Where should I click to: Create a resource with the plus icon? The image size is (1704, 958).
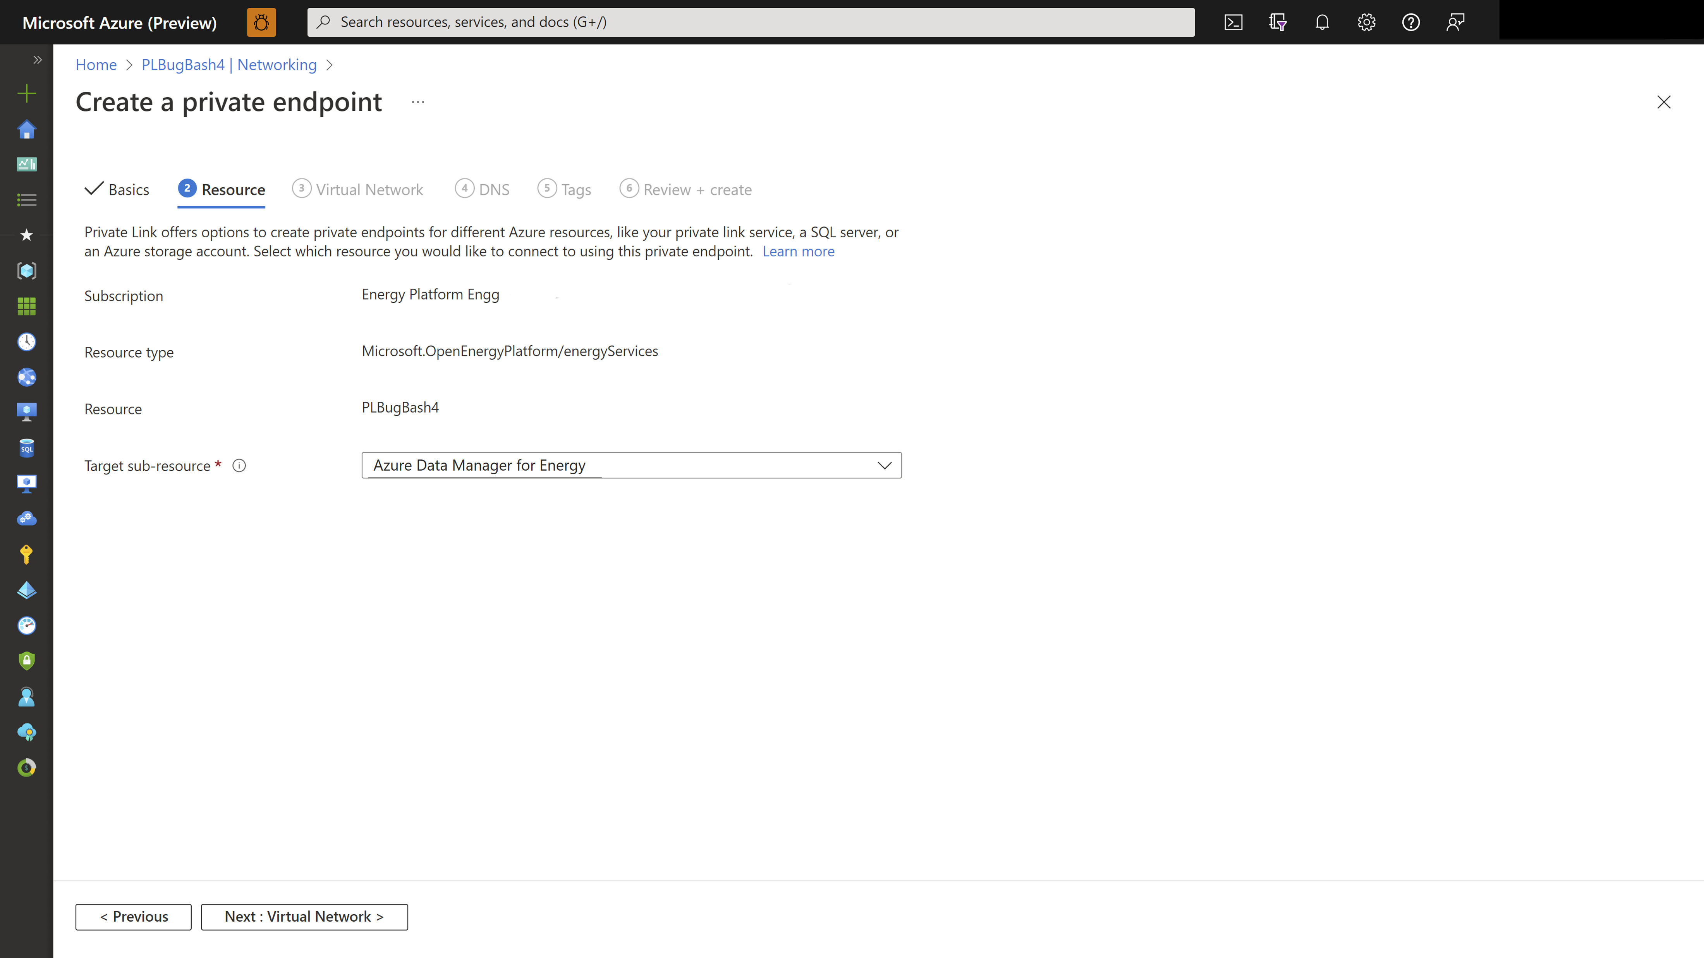point(26,93)
